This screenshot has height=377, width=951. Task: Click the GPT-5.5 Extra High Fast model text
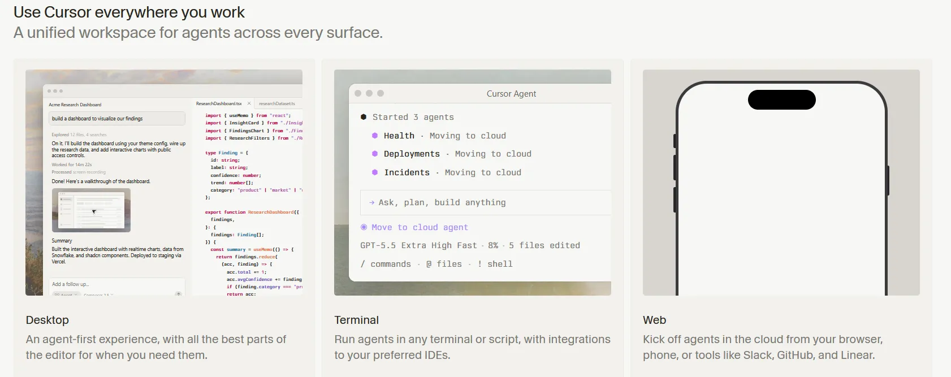[x=418, y=245]
